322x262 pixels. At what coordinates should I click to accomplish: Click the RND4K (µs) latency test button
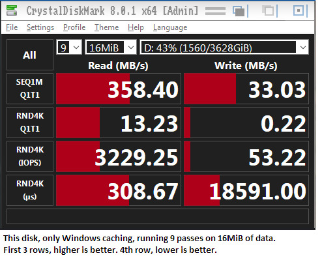tap(30, 190)
